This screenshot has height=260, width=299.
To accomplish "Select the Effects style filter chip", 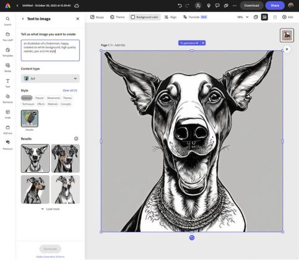I will (41, 104).
